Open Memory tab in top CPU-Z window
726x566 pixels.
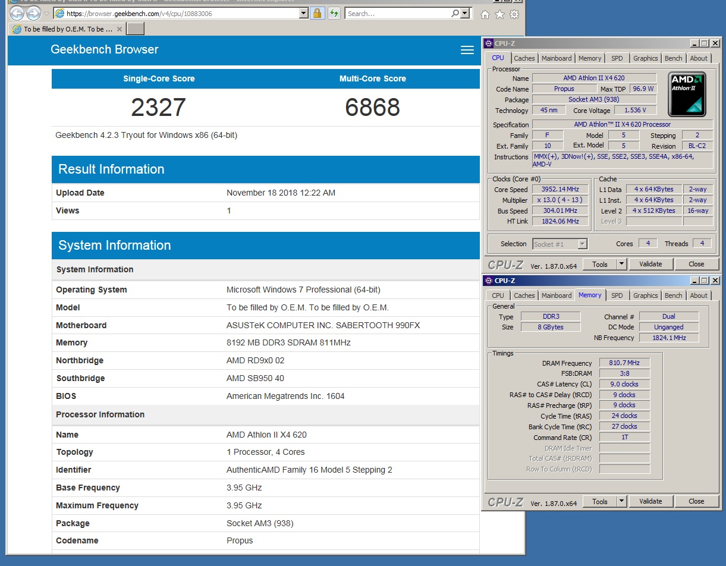[x=590, y=58]
